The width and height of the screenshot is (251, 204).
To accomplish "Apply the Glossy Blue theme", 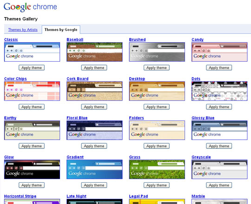I will coord(219,146).
